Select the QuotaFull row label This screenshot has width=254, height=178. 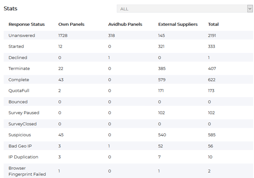(x=19, y=91)
